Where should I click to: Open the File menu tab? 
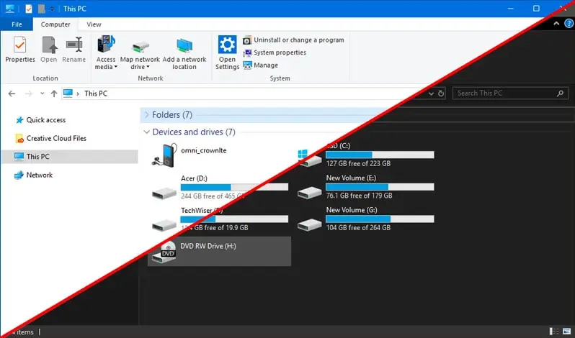coord(17,24)
